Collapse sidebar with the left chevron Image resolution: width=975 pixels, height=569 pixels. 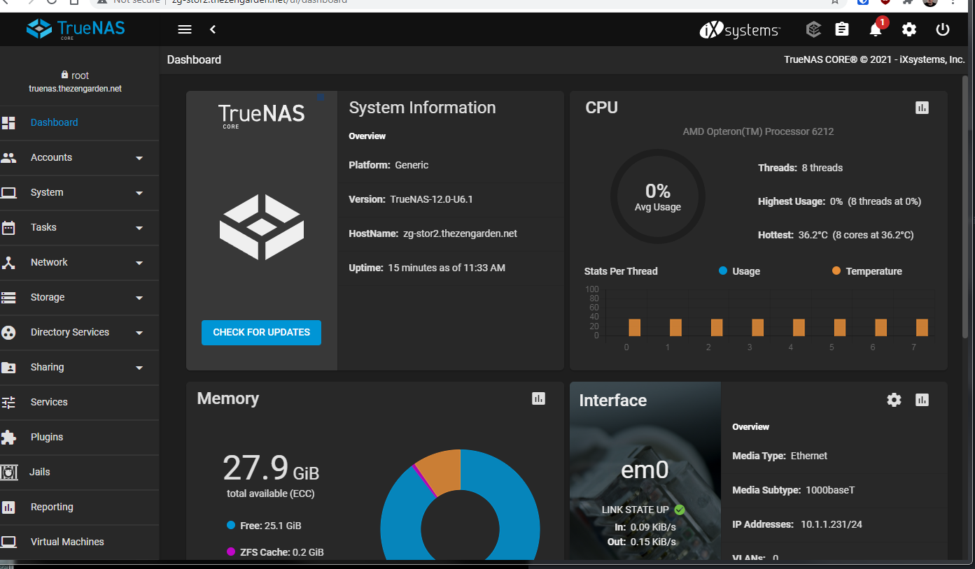pos(213,29)
